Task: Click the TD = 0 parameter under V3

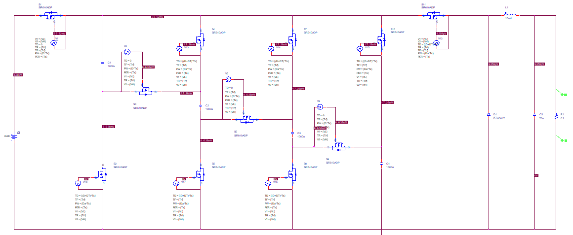Action: coord(127,61)
